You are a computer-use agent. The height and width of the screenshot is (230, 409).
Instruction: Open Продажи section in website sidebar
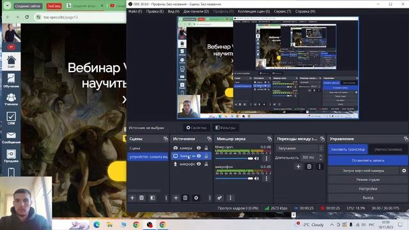[x=11, y=156]
